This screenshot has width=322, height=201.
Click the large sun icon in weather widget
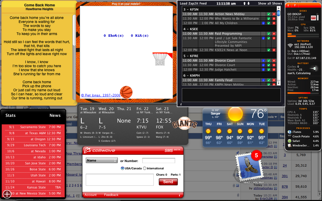235,114
